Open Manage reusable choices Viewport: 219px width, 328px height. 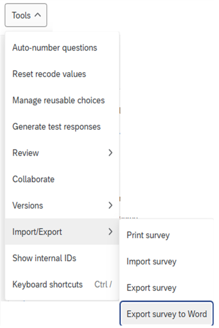58,100
